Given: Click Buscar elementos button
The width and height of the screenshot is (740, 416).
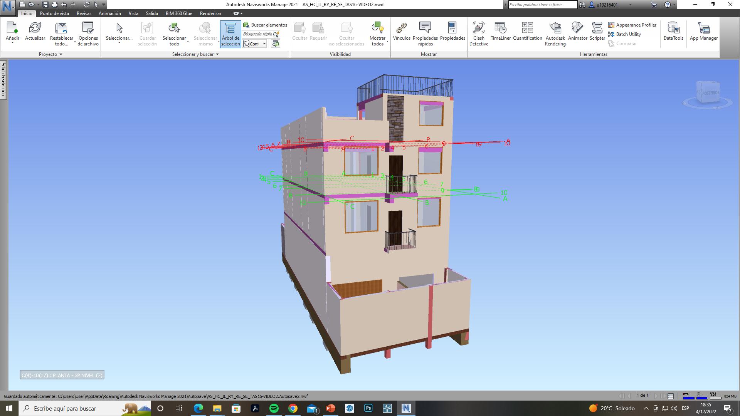Looking at the screenshot, I should coord(265,25).
